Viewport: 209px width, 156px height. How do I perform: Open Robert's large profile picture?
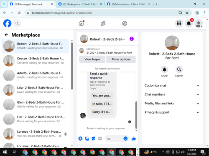tap(172, 43)
